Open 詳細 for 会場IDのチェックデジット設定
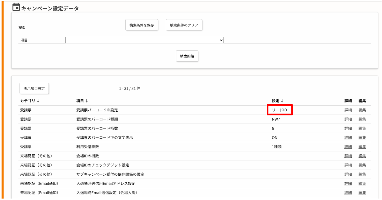The height and width of the screenshot is (200, 382). point(348,165)
